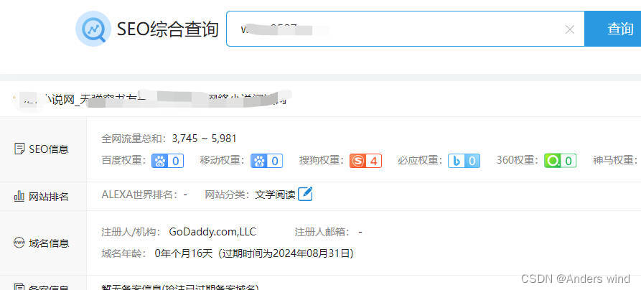Clear the search field with X icon
Image resolution: width=641 pixels, height=290 pixels.
569,29
